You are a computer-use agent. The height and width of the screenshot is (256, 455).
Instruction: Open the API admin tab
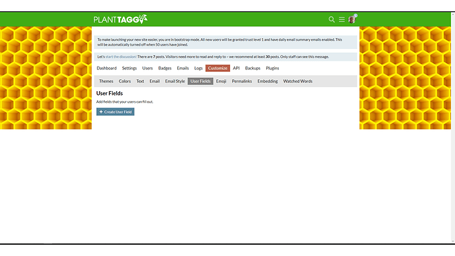236,68
